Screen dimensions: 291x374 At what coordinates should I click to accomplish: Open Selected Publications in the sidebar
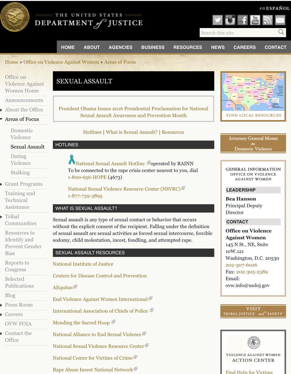point(19,282)
